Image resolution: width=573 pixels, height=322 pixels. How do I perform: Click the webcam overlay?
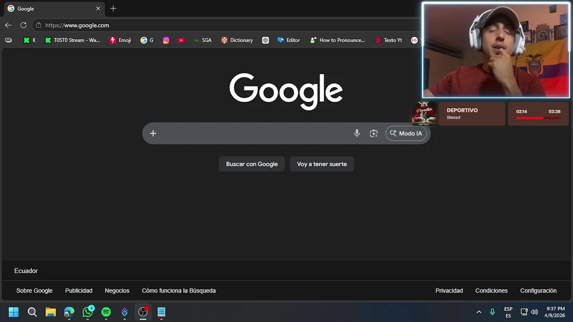pos(496,50)
